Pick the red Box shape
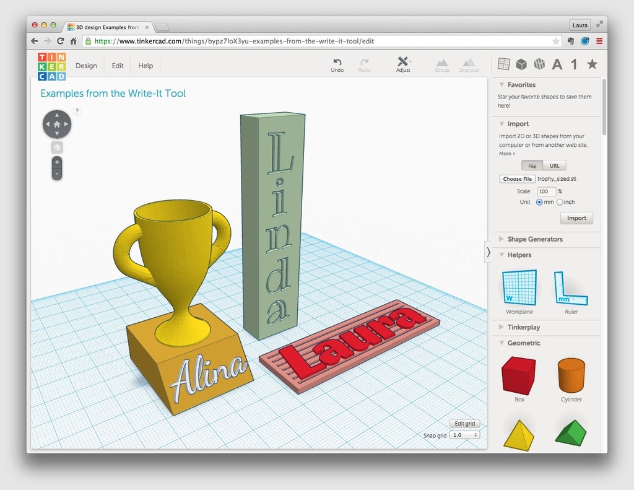634x490 pixels. coord(518,375)
